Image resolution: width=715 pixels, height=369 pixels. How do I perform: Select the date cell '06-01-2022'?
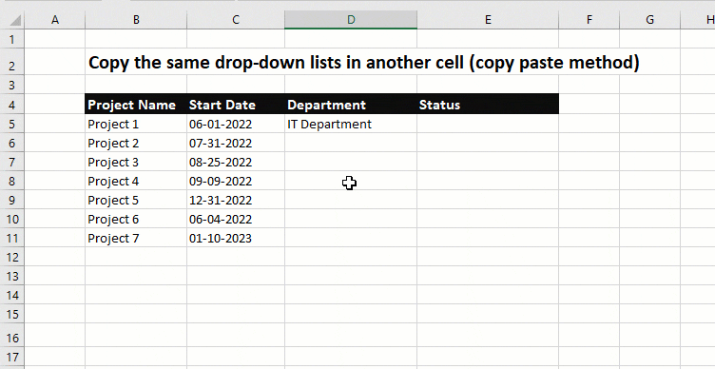236,124
